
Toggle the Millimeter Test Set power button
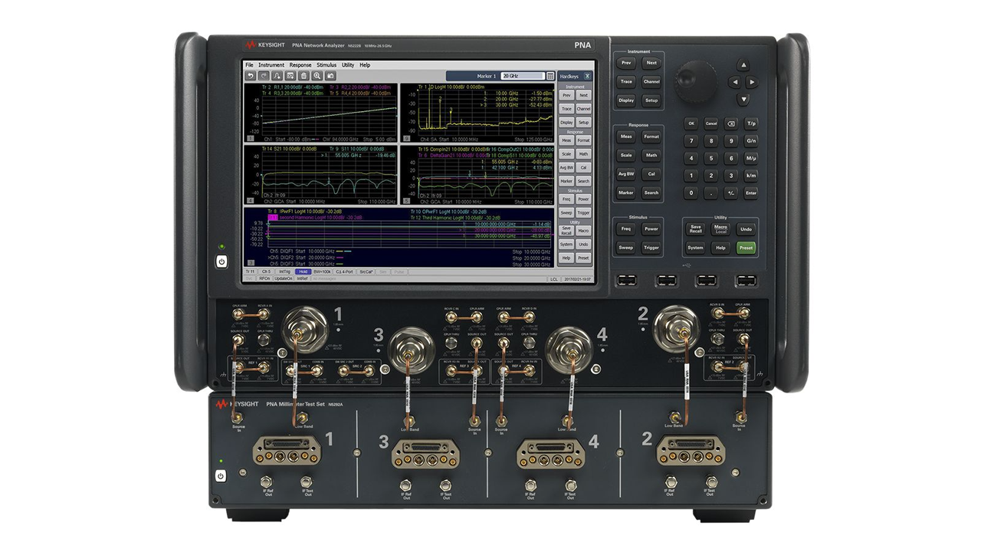pos(221,475)
